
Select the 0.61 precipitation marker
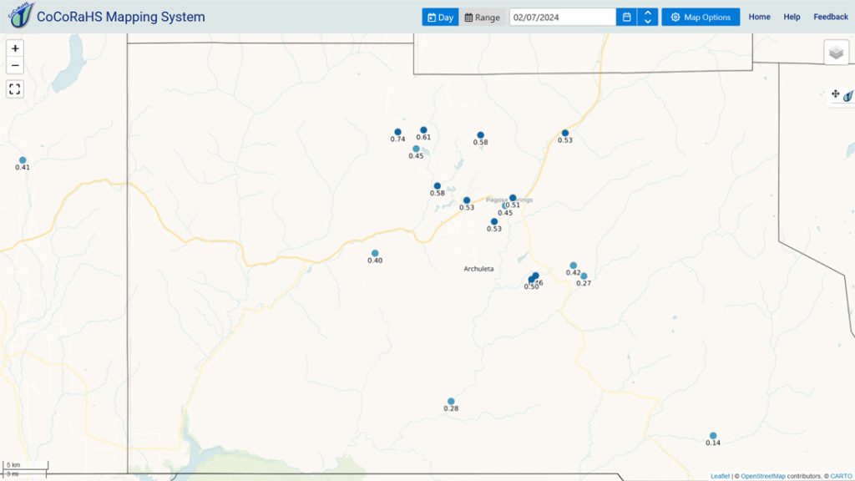pyautogui.click(x=423, y=130)
